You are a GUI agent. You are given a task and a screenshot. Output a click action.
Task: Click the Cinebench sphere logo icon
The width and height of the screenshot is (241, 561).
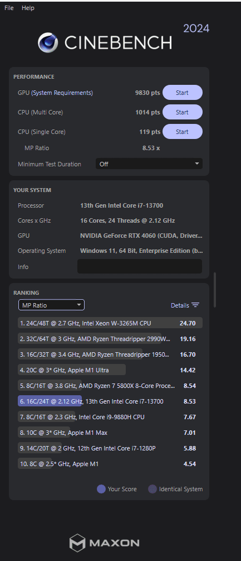coord(48,42)
